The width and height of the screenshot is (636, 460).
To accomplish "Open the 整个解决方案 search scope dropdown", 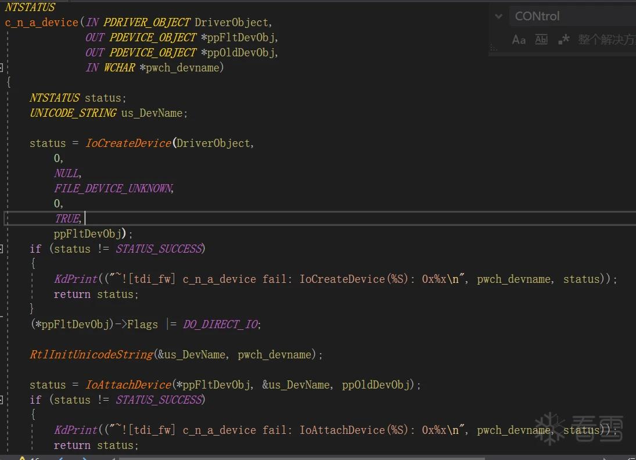I will pyautogui.click(x=607, y=39).
